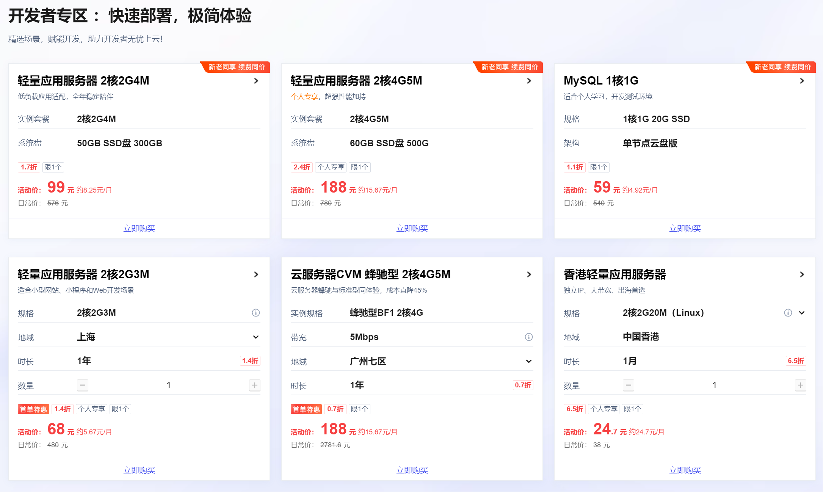Click info icon beside 5Mbps bandwidth
Image resolution: width=823 pixels, height=492 pixels.
pyautogui.click(x=529, y=337)
